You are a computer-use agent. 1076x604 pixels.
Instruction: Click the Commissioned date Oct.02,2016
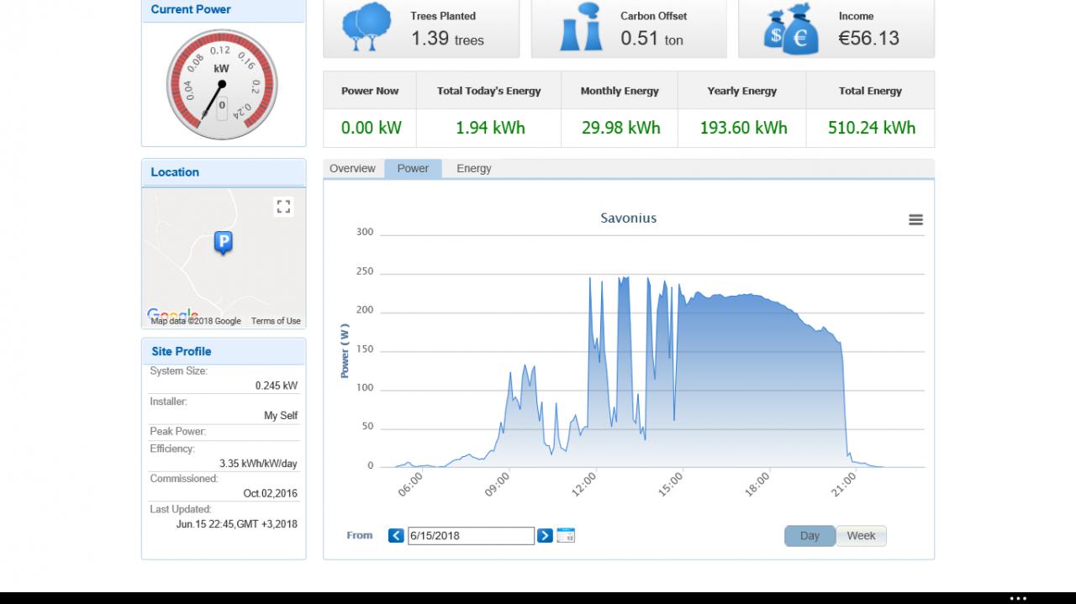tap(271, 494)
